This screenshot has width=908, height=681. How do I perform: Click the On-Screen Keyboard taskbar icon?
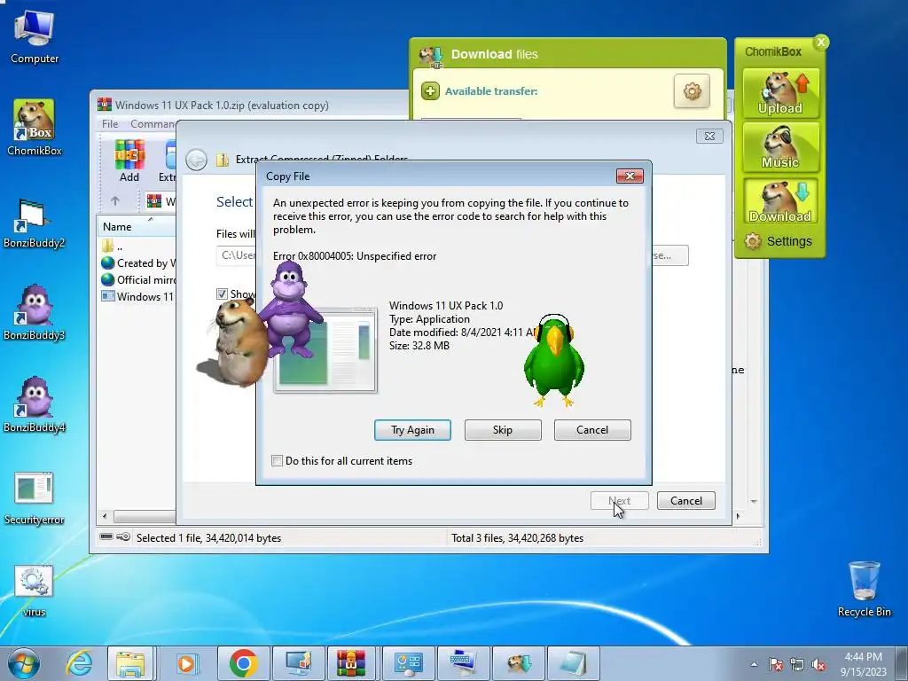pyautogui.click(x=463, y=663)
